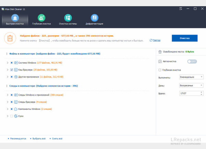Turn on the Автоочистка switch

point(192,62)
